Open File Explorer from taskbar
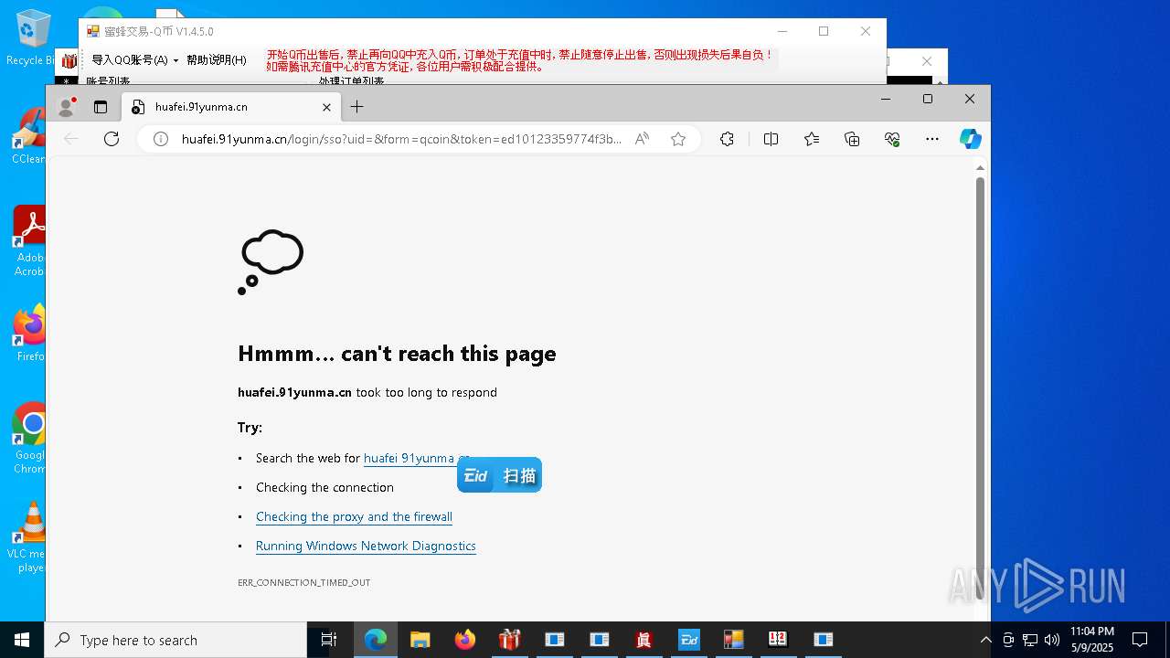Image resolution: width=1170 pixels, height=658 pixels. click(420, 640)
